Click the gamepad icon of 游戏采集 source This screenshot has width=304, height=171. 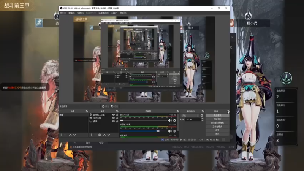tap(91, 118)
